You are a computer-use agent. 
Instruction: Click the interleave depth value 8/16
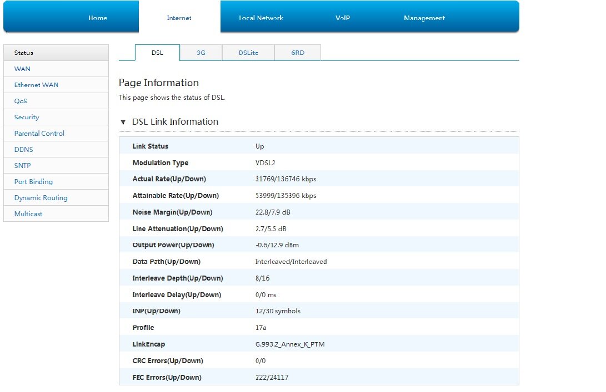[x=262, y=278]
